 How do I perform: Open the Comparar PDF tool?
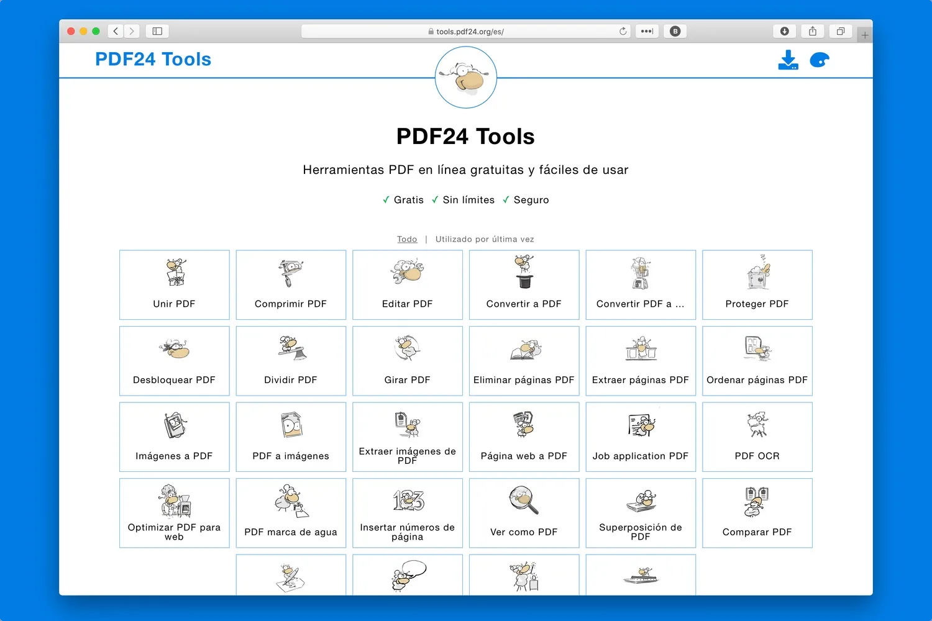(757, 513)
